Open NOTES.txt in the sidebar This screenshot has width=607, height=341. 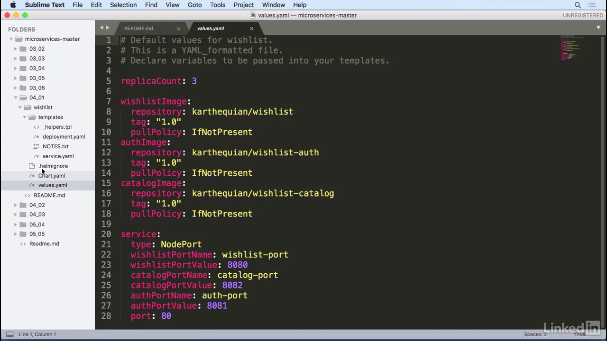55,146
